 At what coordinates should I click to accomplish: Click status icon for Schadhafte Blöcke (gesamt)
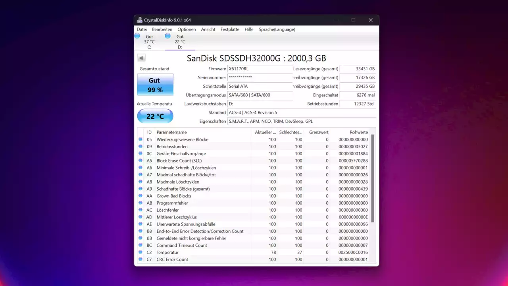(x=140, y=189)
